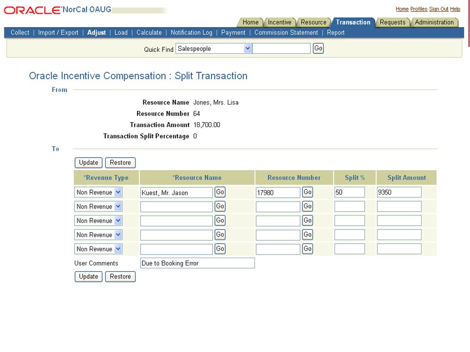Click the empty Split % field in second row

[350, 206]
